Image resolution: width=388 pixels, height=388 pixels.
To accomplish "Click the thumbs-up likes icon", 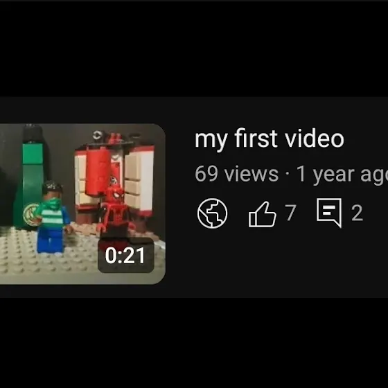I will click(x=263, y=214).
